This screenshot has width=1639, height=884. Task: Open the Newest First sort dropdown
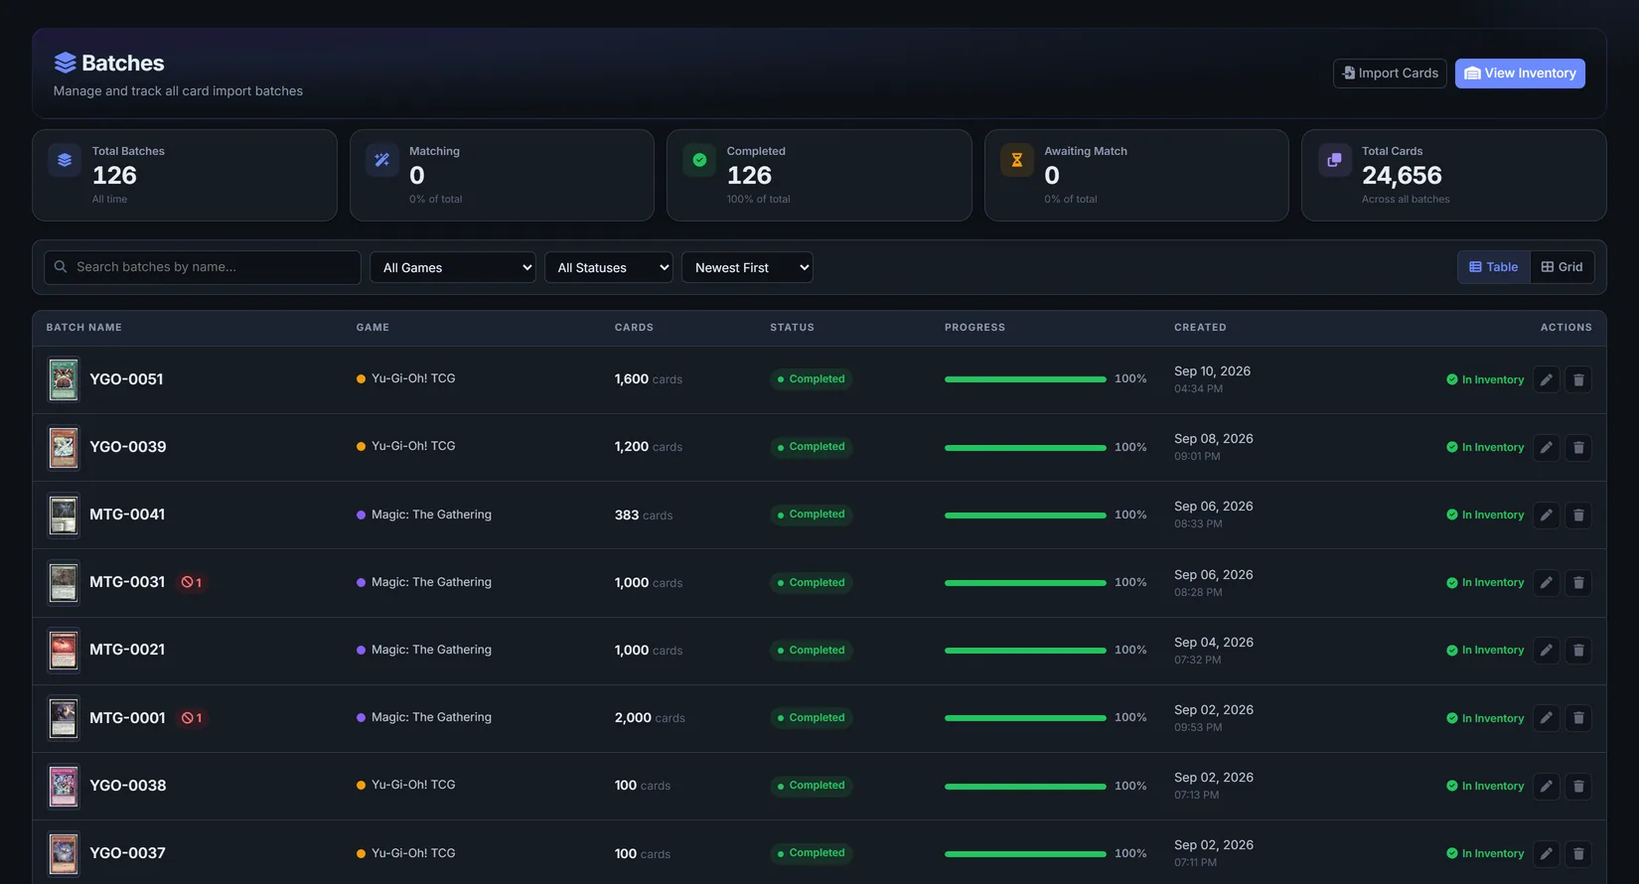click(747, 267)
